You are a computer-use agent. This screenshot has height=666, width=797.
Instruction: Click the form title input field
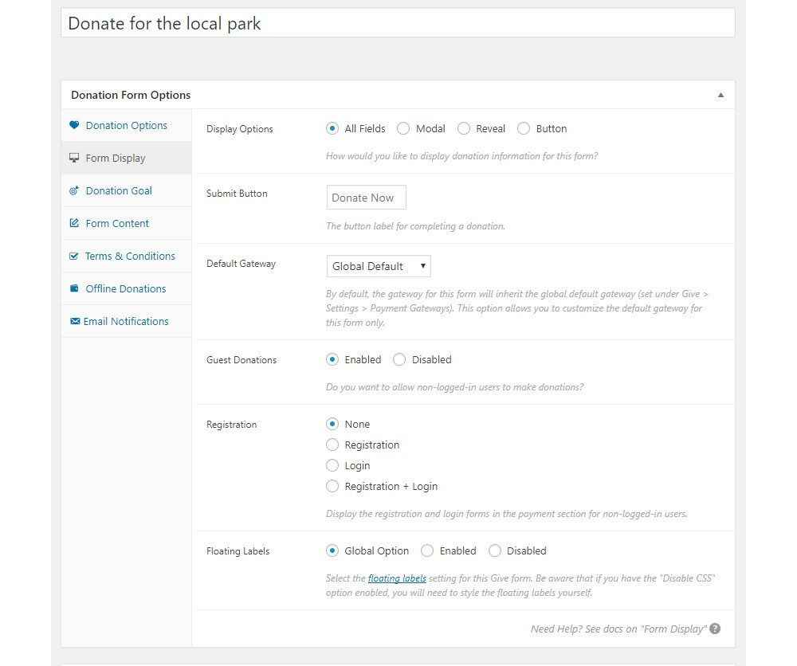tap(397, 23)
